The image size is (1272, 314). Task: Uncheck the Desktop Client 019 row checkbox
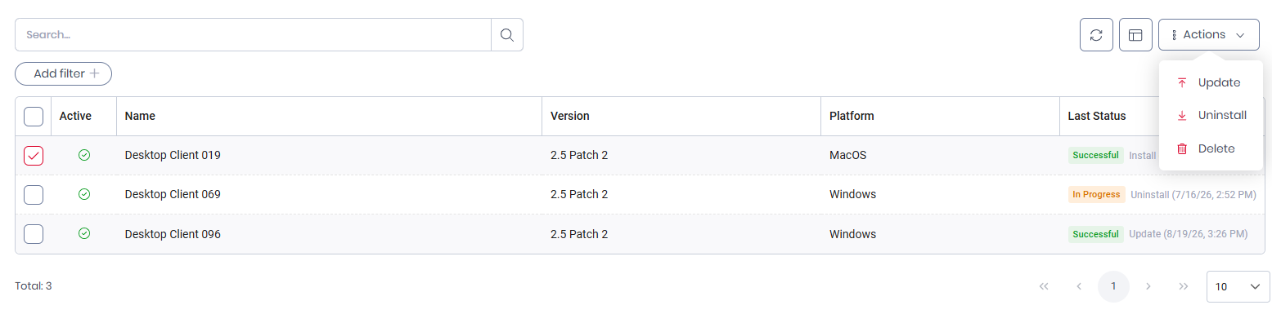34,156
